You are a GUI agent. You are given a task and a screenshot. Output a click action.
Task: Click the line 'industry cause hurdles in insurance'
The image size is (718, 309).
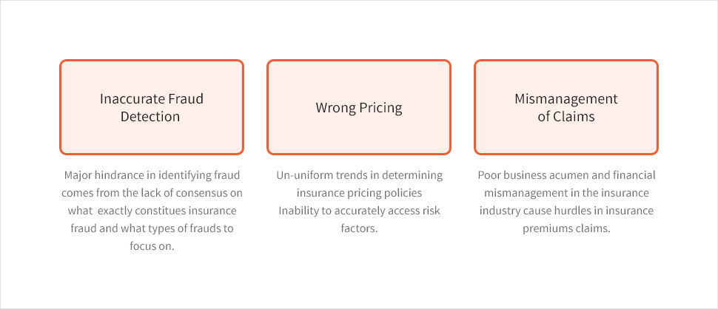pyautogui.click(x=566, y=211)
